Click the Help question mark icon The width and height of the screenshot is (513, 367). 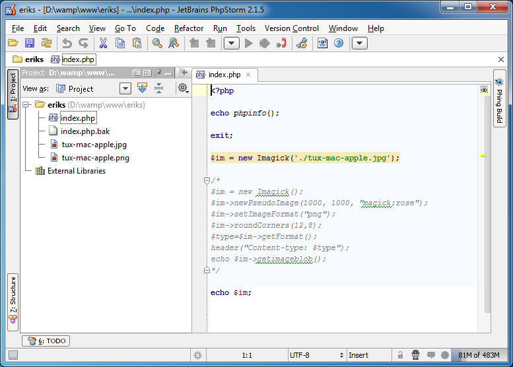pyautogui.click(x=339, y=43)
